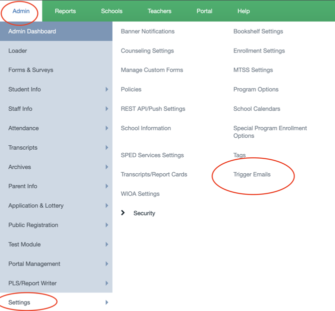Screen dimensions: 335x311
Task: Click the Public Registration submenu arrow
Action: (106, 225)
